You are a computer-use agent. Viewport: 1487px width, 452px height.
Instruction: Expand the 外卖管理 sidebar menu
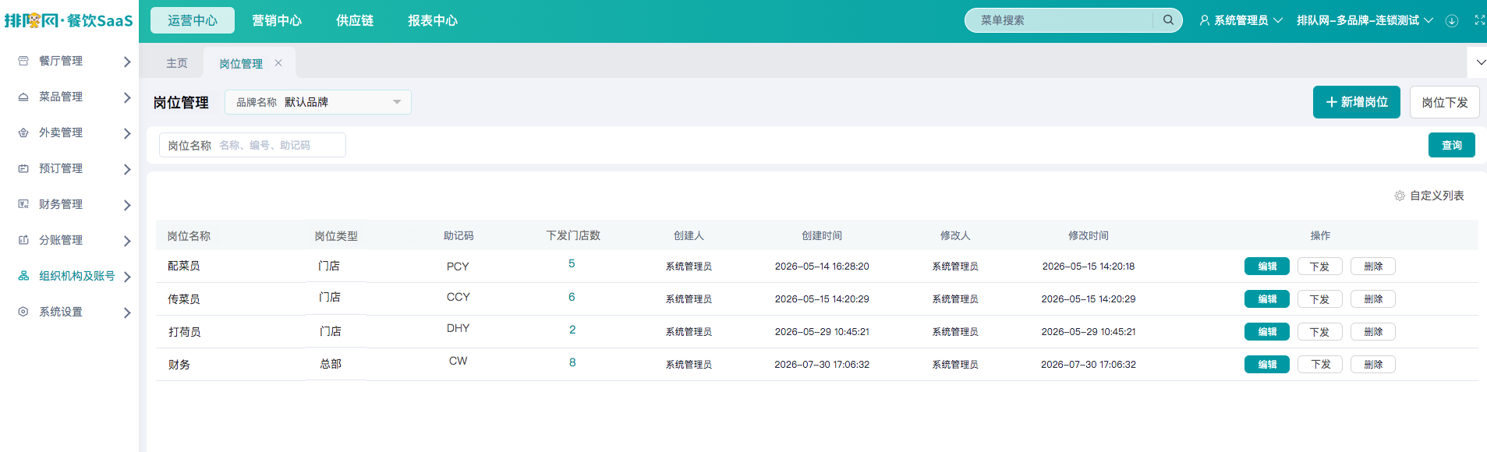click(127, 133)
